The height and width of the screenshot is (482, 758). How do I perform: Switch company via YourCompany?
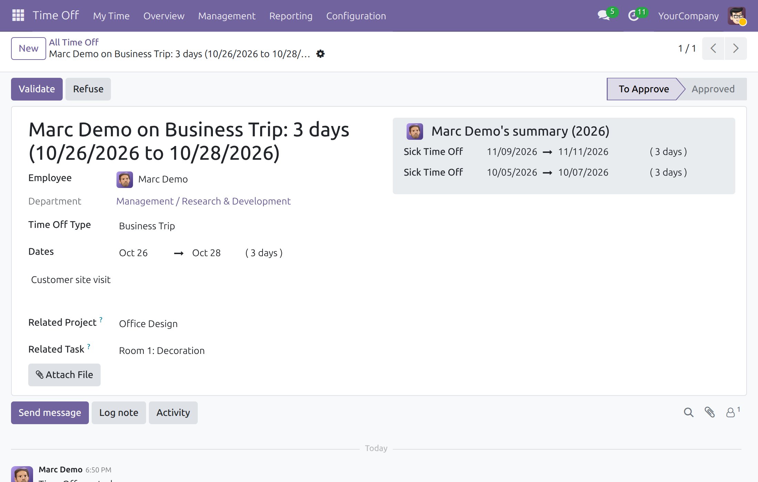click(x=688, y=16)
